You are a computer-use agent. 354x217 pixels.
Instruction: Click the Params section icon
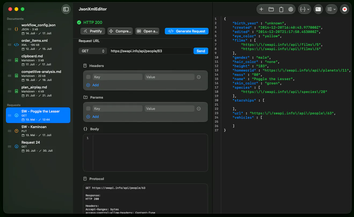(x=85, y=97)
